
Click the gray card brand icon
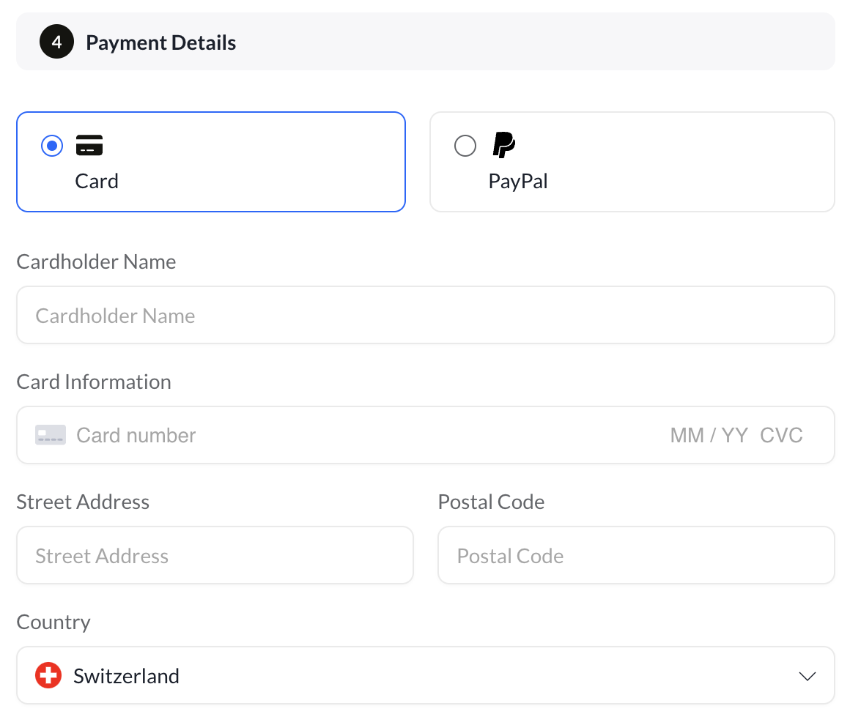pos(51,435)
